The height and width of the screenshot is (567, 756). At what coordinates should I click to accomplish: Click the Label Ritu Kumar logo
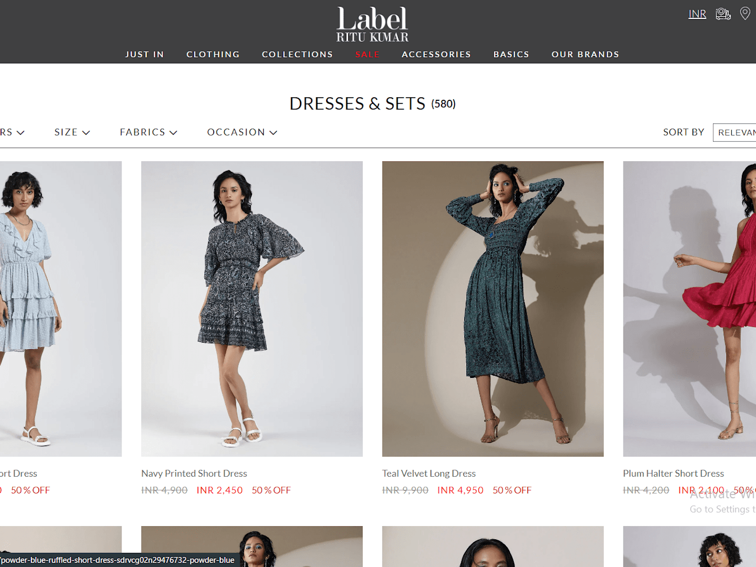pos(372,24)
